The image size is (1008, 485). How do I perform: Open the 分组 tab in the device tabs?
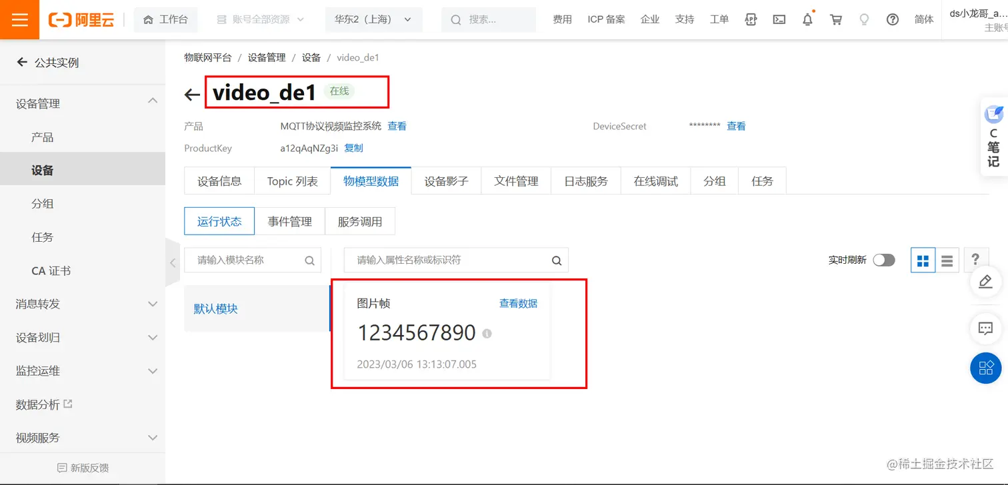click(715, 181)
